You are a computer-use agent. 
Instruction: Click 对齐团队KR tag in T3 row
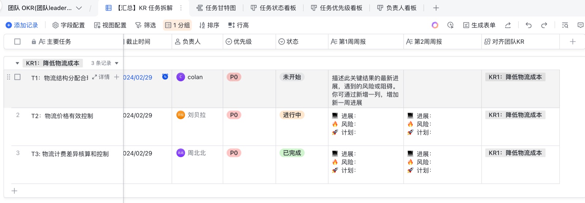point(515,153)
